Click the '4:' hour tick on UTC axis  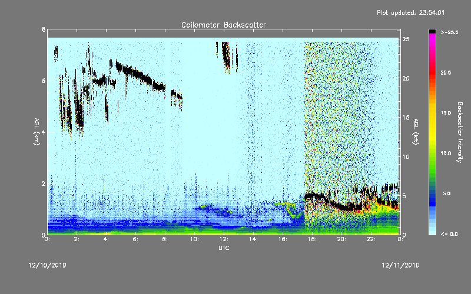(x=107, y=239)
